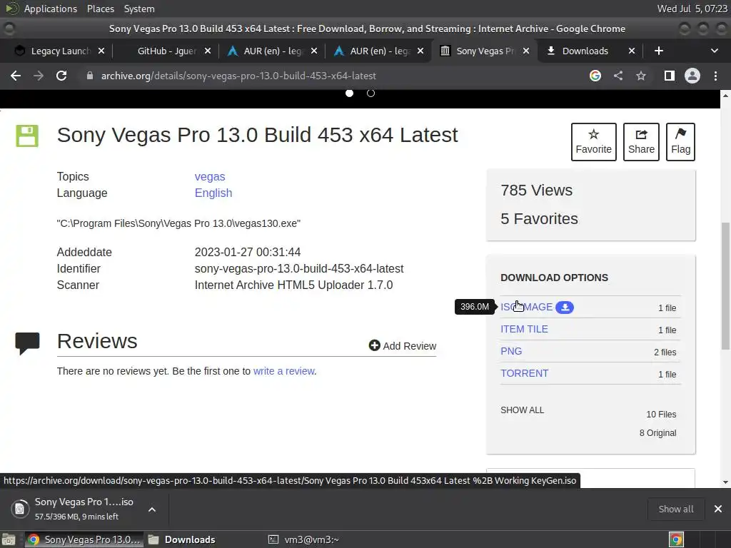This screenshot has width=731, height=548.
Task: Reload the archive.org page
Action: [61, 76]
